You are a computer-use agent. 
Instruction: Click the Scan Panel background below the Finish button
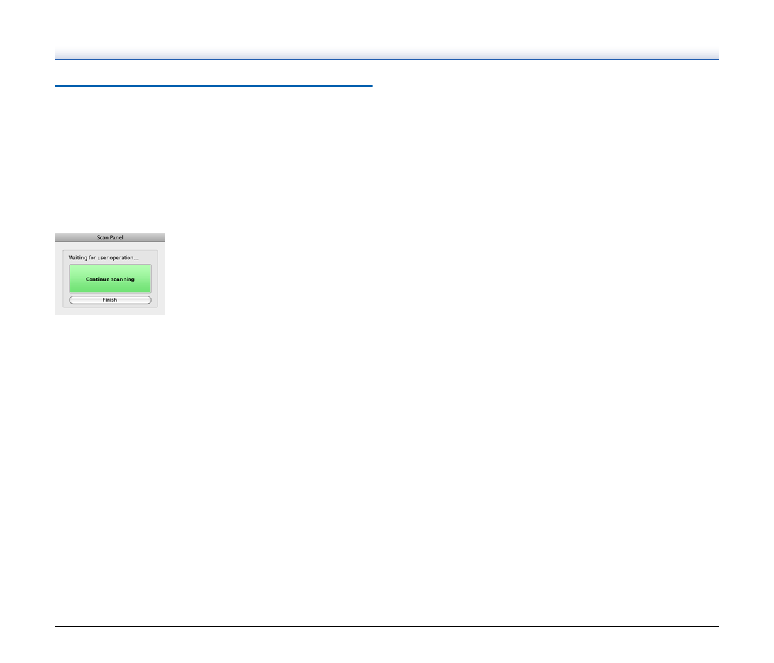coord(110,311)
